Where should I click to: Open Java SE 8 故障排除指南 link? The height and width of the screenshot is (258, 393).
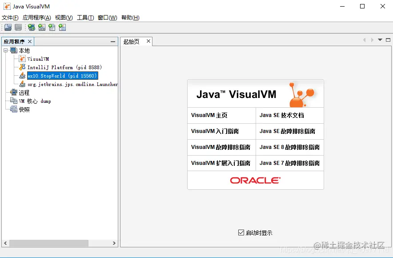click(289, 147)
